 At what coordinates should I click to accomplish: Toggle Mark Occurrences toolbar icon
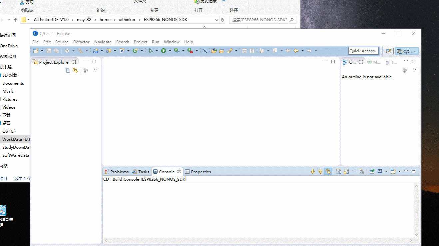[x=244, y=51]
